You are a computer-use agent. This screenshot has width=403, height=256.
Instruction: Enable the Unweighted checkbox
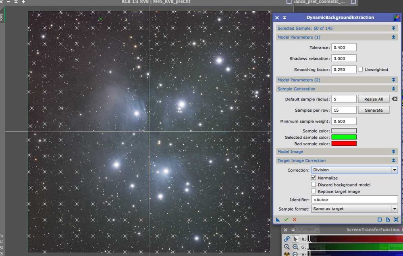[x=360, y=69]
